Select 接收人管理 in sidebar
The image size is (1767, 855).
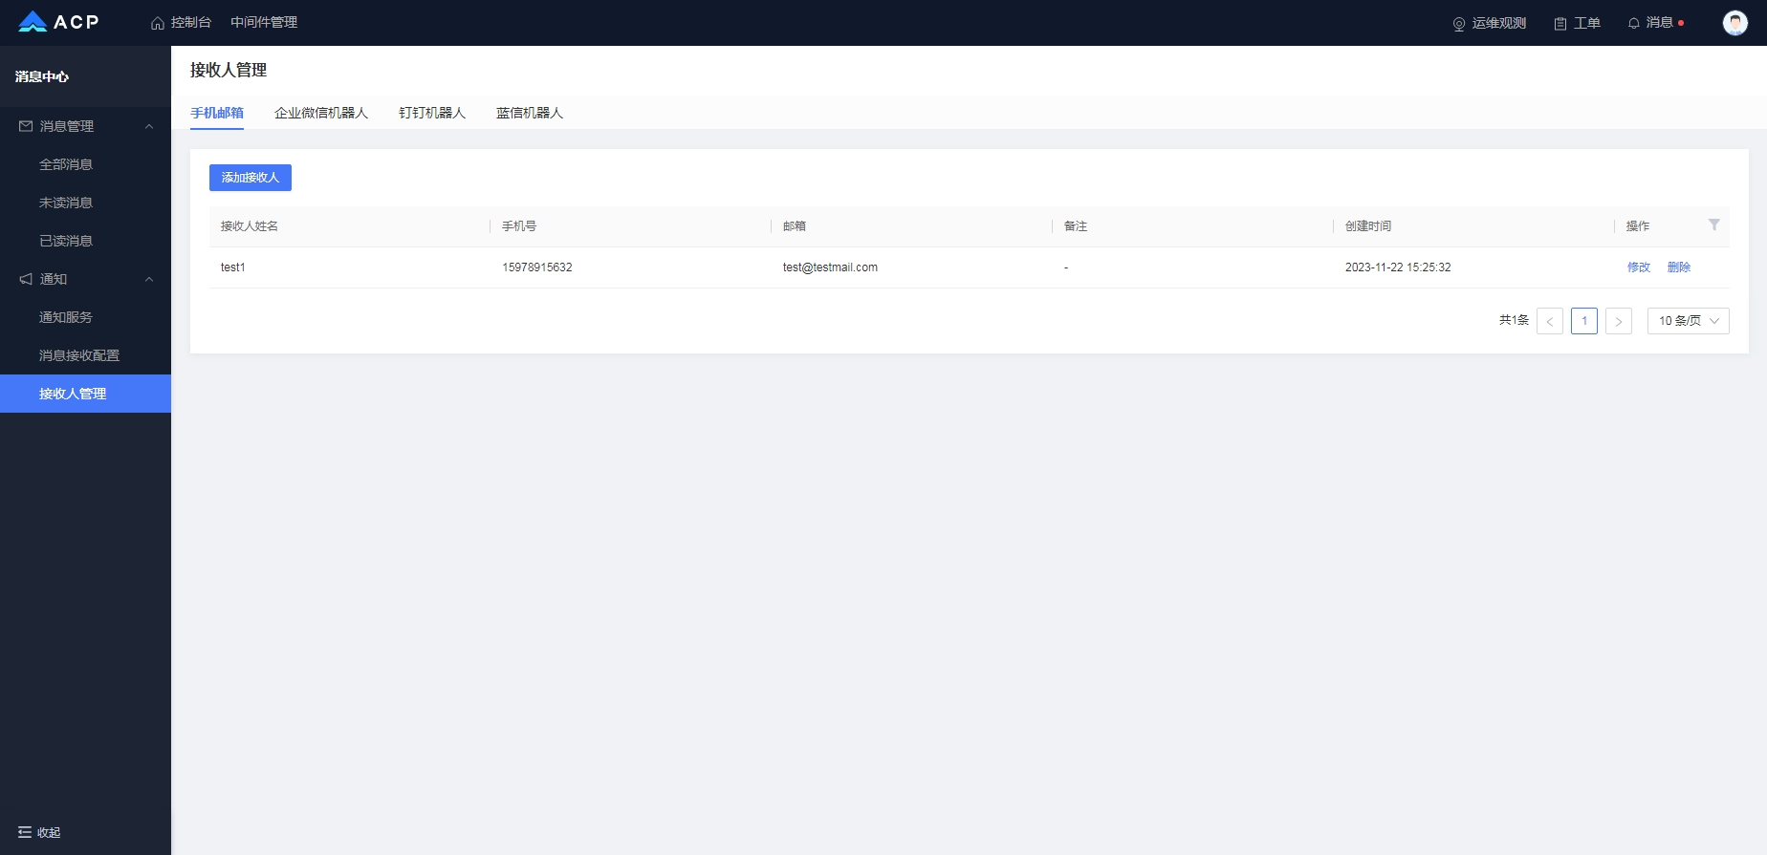[x=85, y=394]
